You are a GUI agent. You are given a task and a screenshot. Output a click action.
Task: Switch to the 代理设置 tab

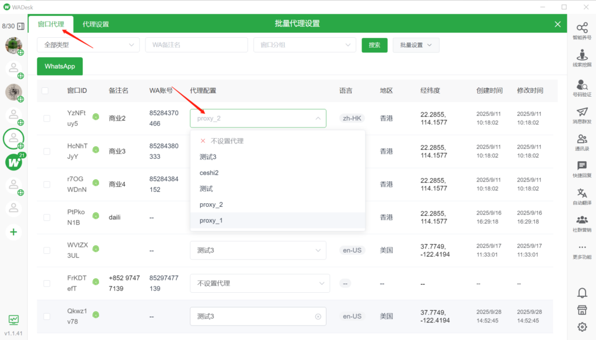[95, 24]
